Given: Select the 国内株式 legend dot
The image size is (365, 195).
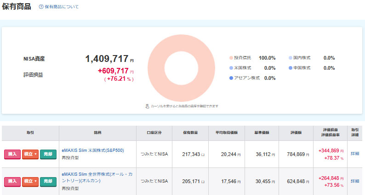Looking at the screenshot, I should point(291,58).
